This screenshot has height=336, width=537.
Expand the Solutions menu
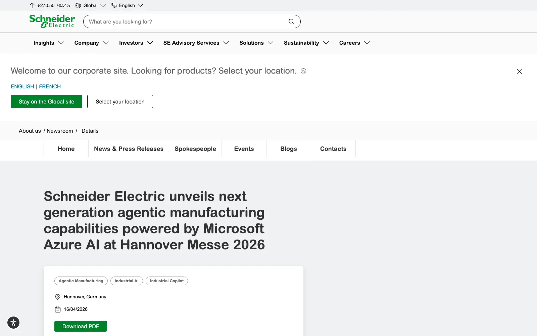coord(256,43)
